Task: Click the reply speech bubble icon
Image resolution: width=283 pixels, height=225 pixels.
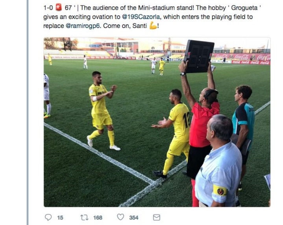Action: pos(48,217)
